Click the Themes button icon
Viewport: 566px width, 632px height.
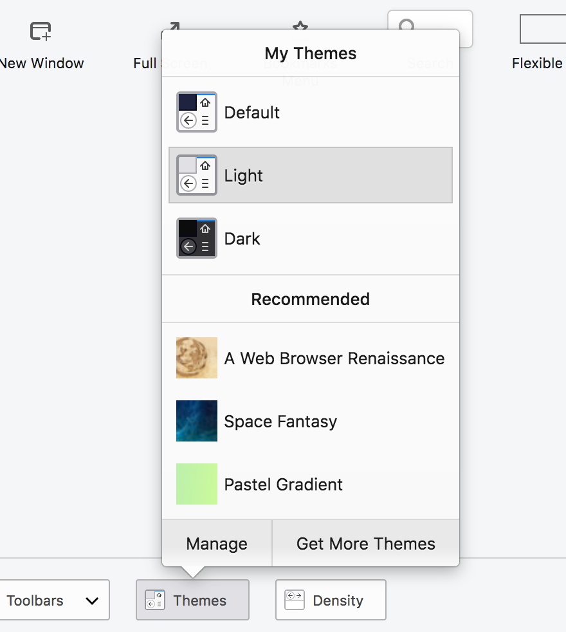(x=155, y=600)
